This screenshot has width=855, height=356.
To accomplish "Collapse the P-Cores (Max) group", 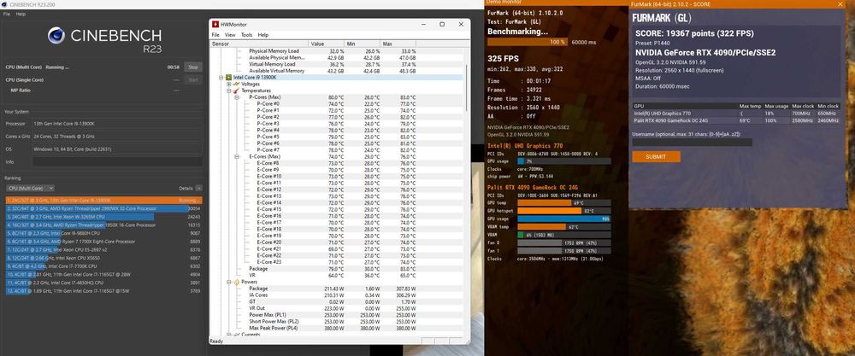I will tap(237, 97).
